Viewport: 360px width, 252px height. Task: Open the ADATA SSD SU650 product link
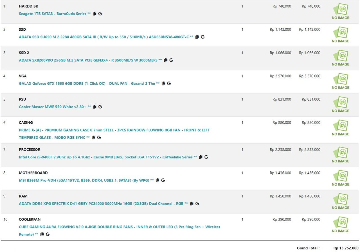(106, 37)
